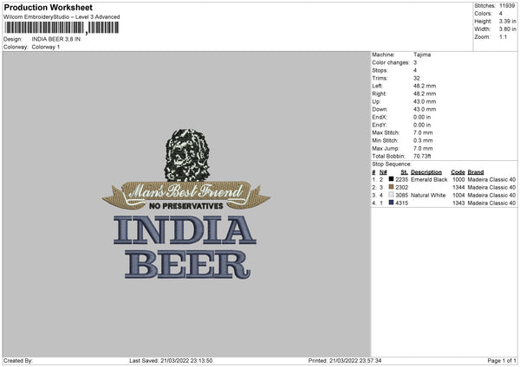Click the Up value 43.0 mm

tap(425, 101)
